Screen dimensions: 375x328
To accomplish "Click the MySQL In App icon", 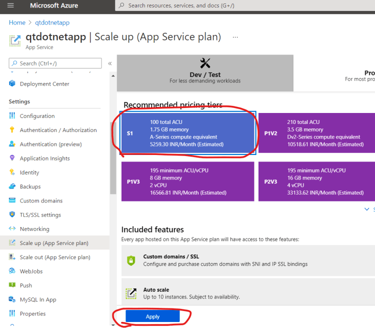I will [x=12, y=299].
